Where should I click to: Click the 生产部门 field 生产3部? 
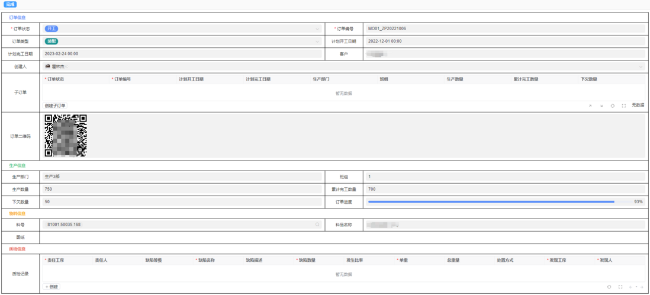[182, 177]
